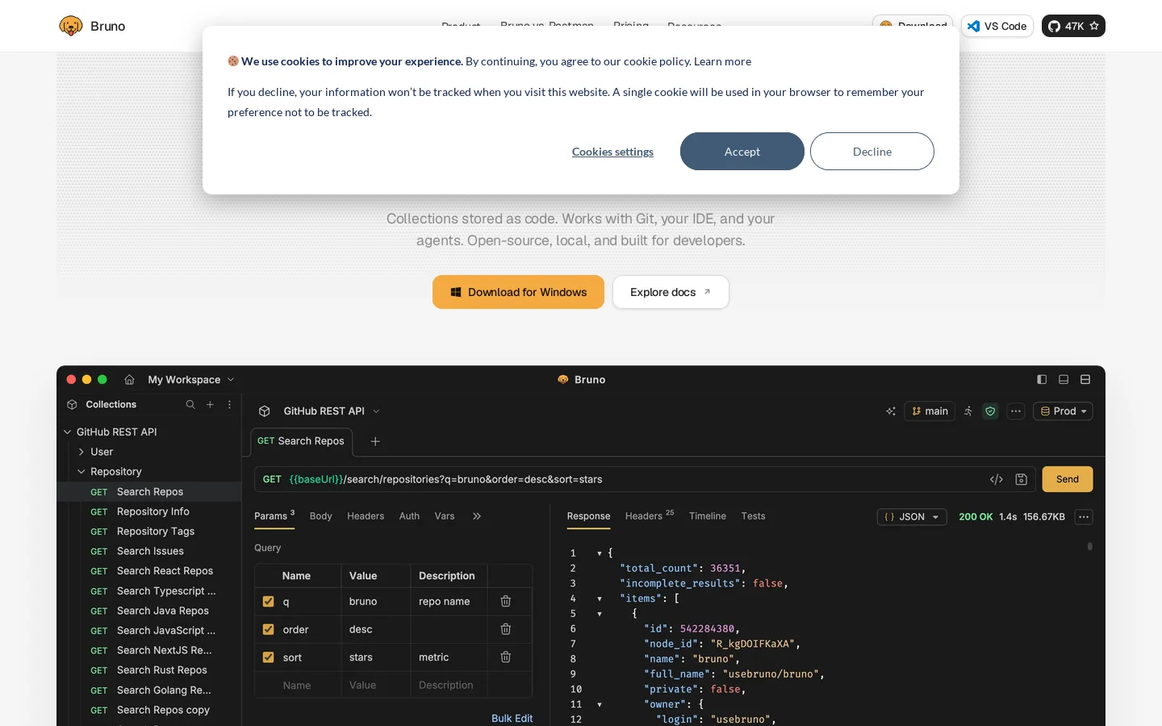
Task: Open the three-dot menu beside the shield icon
Action: [1016, 411]
